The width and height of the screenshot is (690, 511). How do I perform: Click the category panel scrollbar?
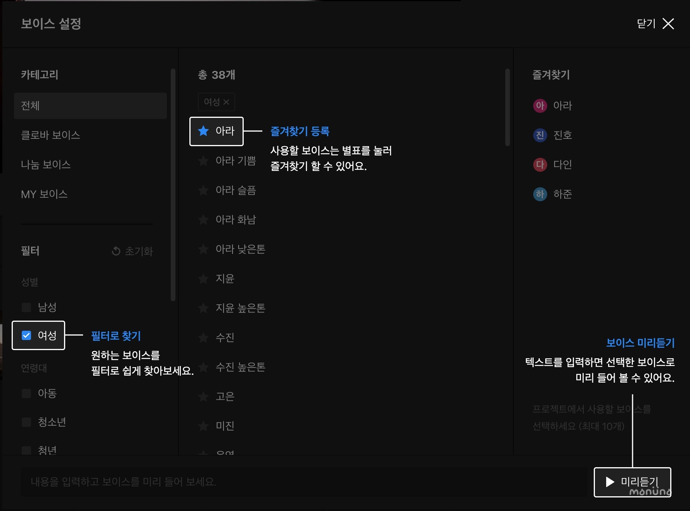tap(173, 185)
